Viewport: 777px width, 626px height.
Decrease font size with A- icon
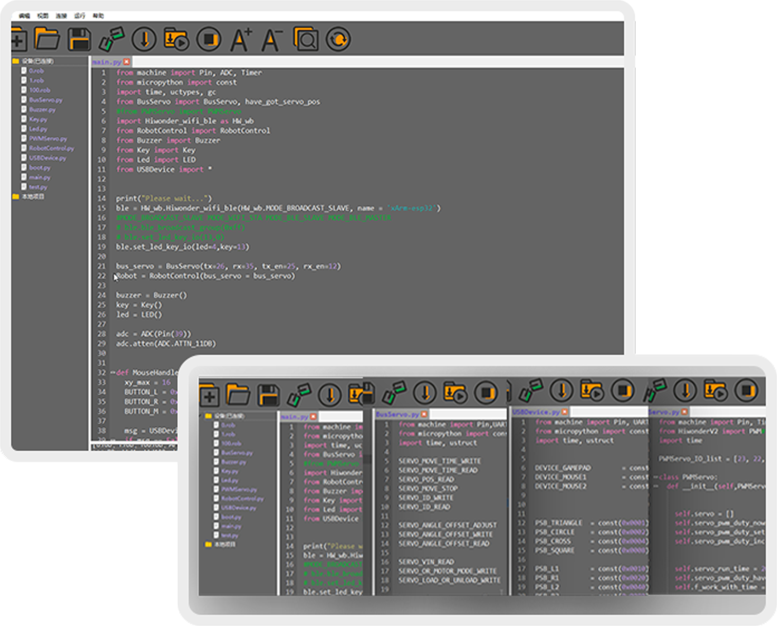(272, 40)
